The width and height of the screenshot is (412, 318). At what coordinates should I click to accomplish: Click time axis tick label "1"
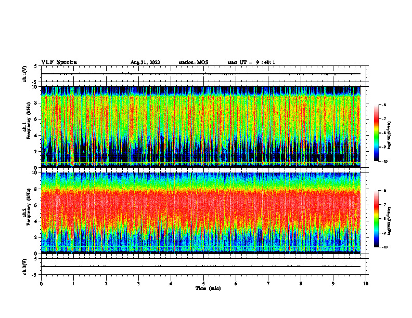[73, 284]
